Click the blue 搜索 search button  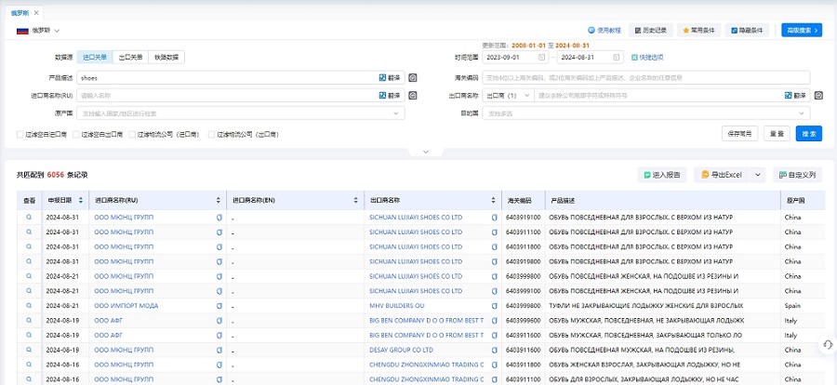(x=809, y=133)
